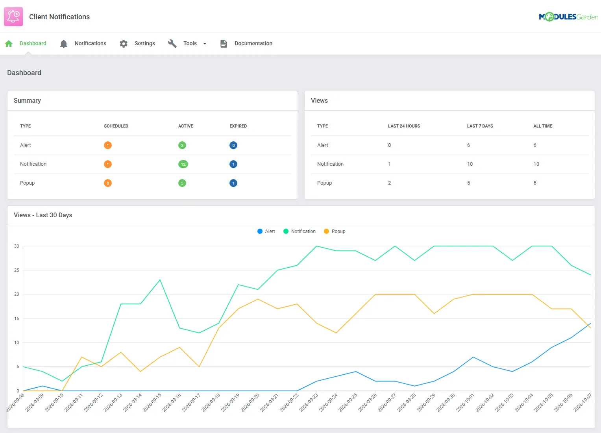Click the ACTIVE column header
Viewport: 601px width, 433px height.
(186, 126)
